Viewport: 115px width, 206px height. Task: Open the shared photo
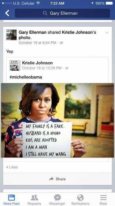pyautogui.click(x=57, y=120)
